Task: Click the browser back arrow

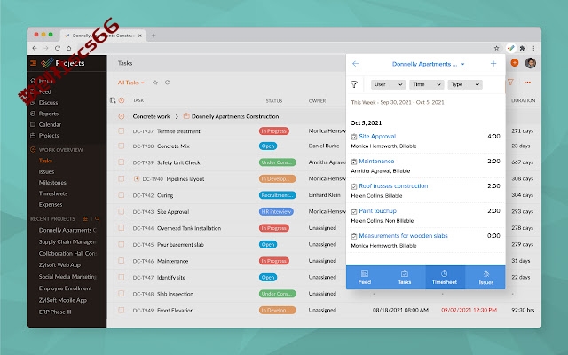Action: [35, 48]
